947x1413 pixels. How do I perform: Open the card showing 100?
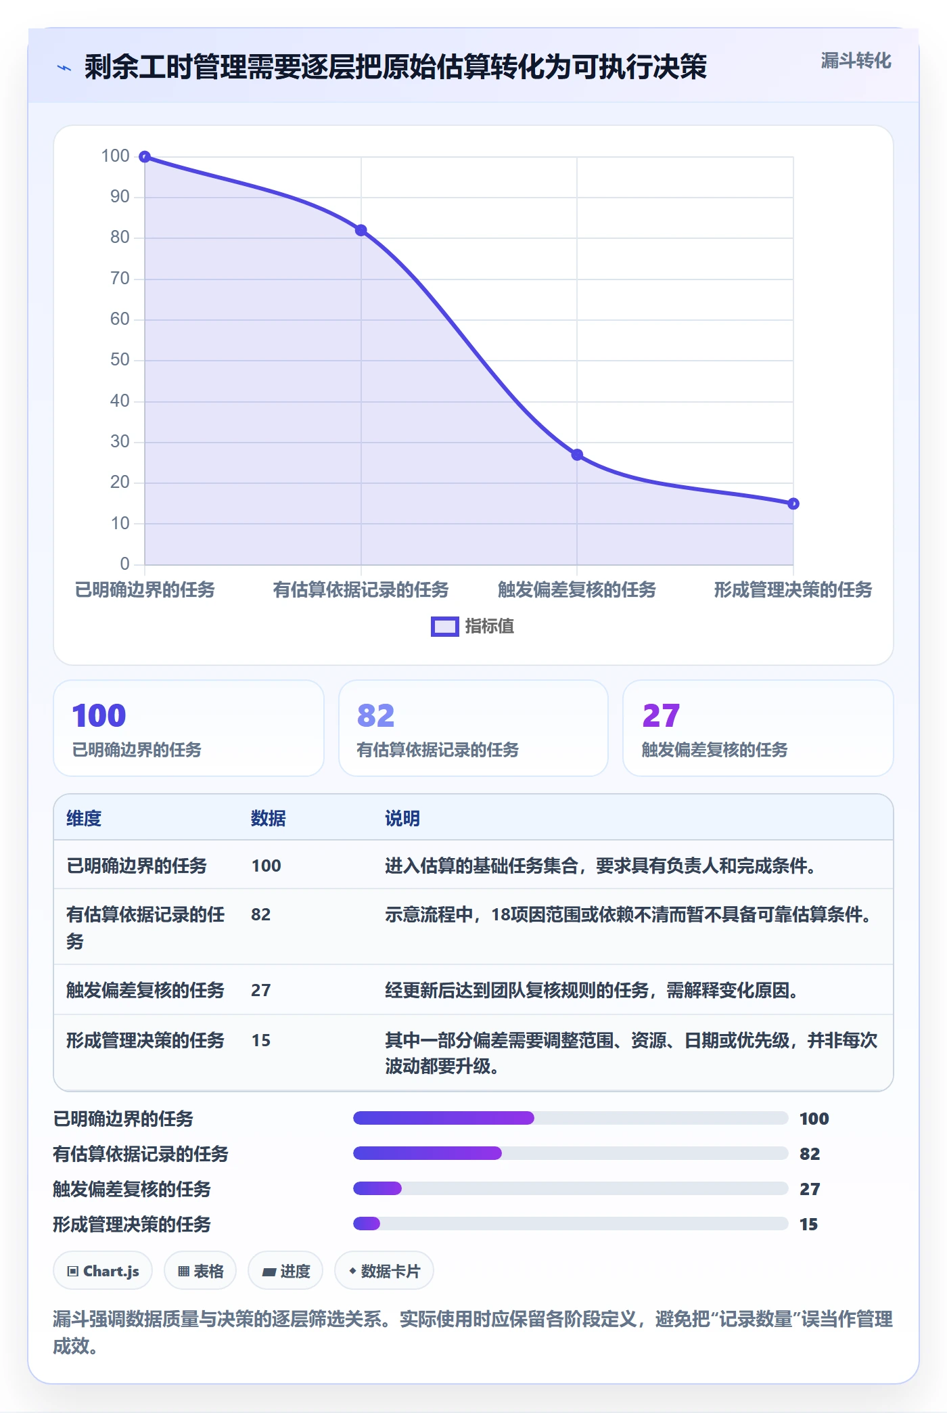(189, 728)
